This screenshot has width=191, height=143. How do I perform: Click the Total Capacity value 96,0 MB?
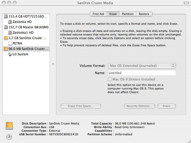135,124
